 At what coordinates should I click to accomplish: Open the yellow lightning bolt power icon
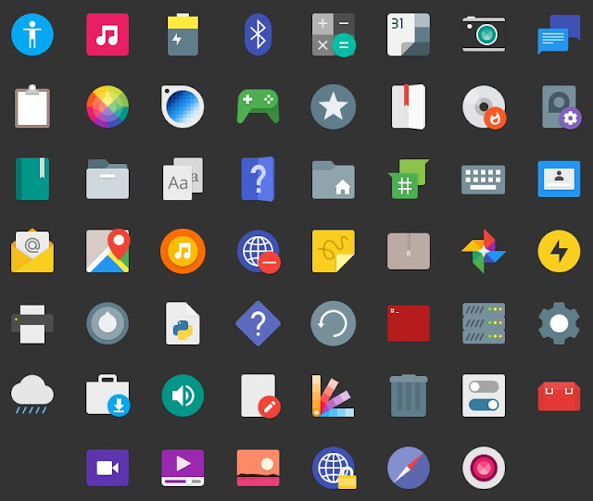(559, 251)
